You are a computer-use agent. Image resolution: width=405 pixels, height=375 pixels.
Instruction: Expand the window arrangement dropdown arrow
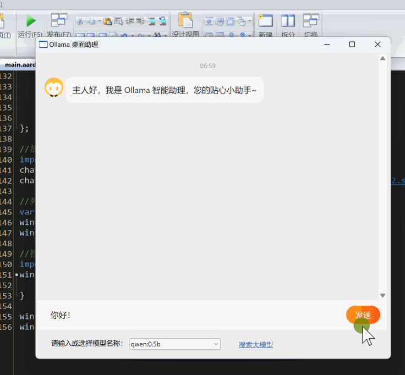click(x=250, y=21)
